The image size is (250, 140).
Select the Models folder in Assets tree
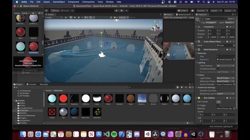[23, 113]
